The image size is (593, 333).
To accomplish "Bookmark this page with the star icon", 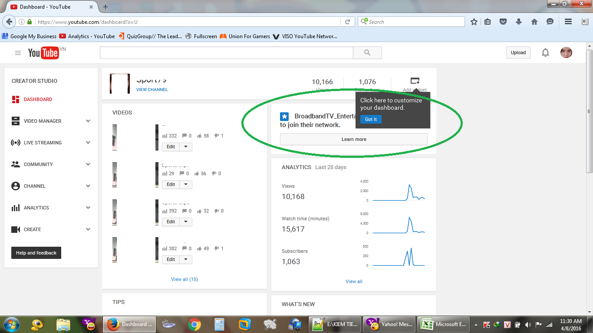I will tap(474, 22).
